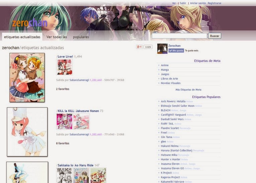Open the Novelas Visuales meta tag
The width and height of the screenshot is (256, 183).
[x=171, y=83]
